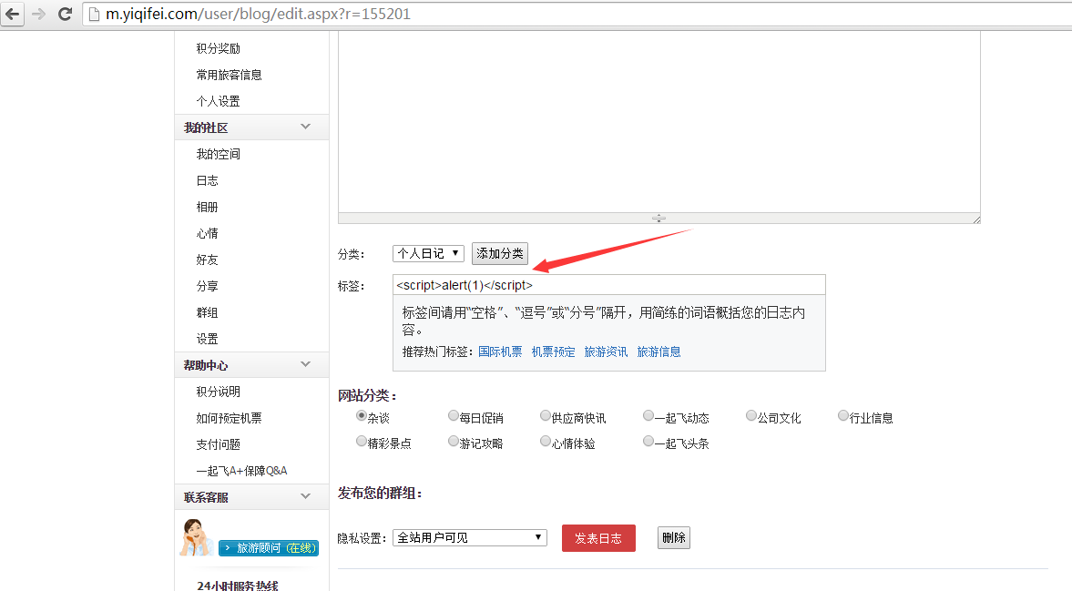The height and width of the screenshot is (591, 1072).
Task: Select 行业信息 radio button
Action: (843, 415)
